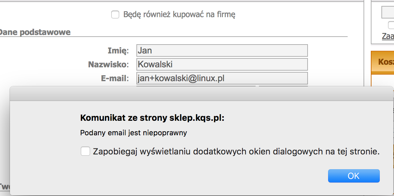Open the underlined "Zaa..." link on the right
The image size is (394, 196).
point(387,36)
